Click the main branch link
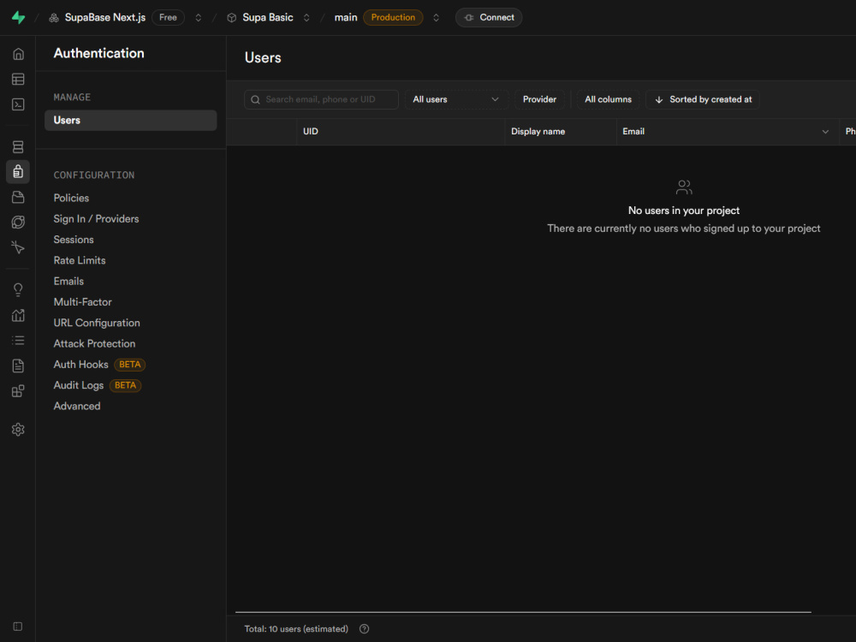 [x=346, y=17]
